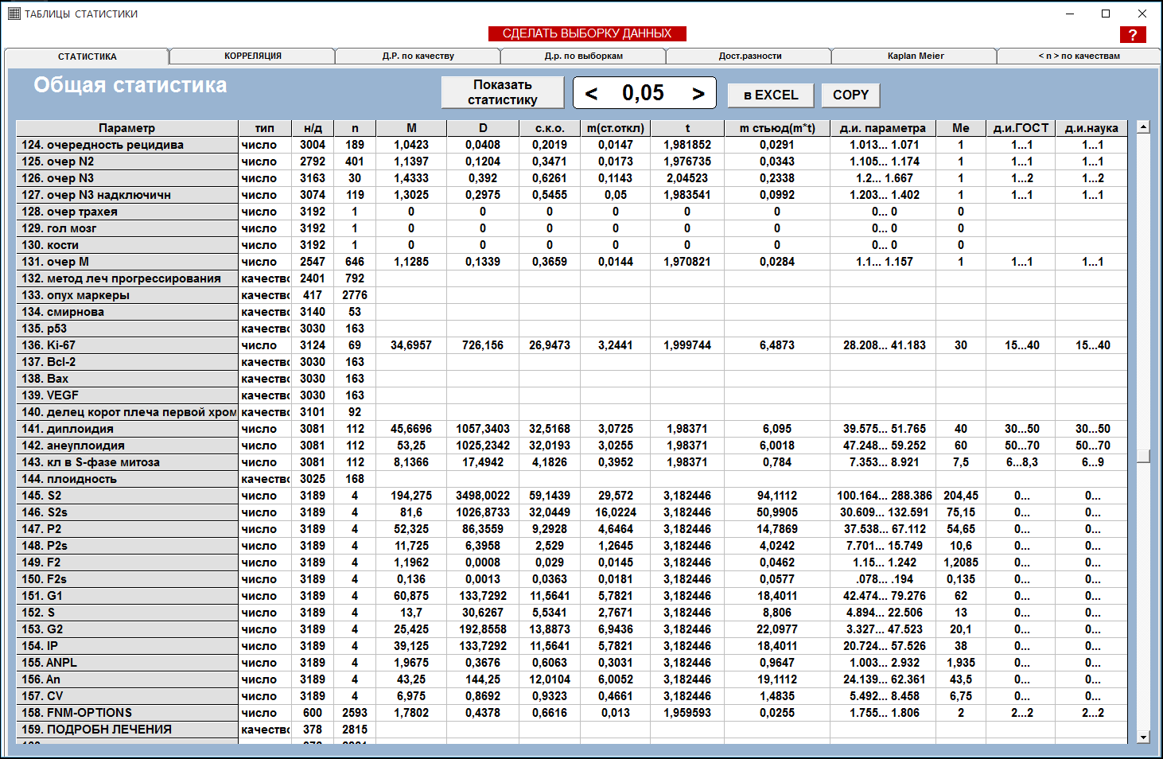Click the app icon in the title bar
Image resolution: width=1163 pixels, height=759 pixels.
tap(14, 14)
